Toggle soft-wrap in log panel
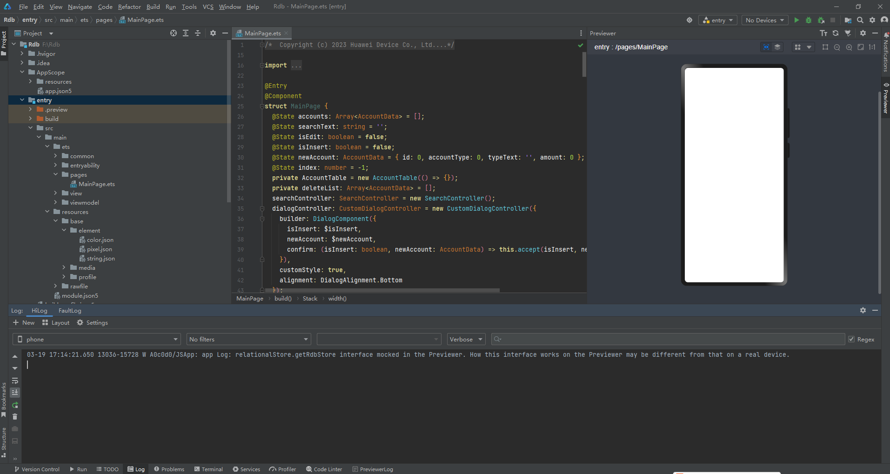This screenshot has height=474, width=890. (x=15, y=381)
